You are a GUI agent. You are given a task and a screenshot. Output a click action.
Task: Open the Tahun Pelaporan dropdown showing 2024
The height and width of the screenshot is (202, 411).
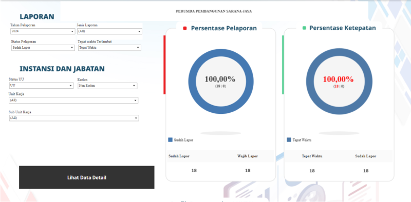tap(43, 31)
